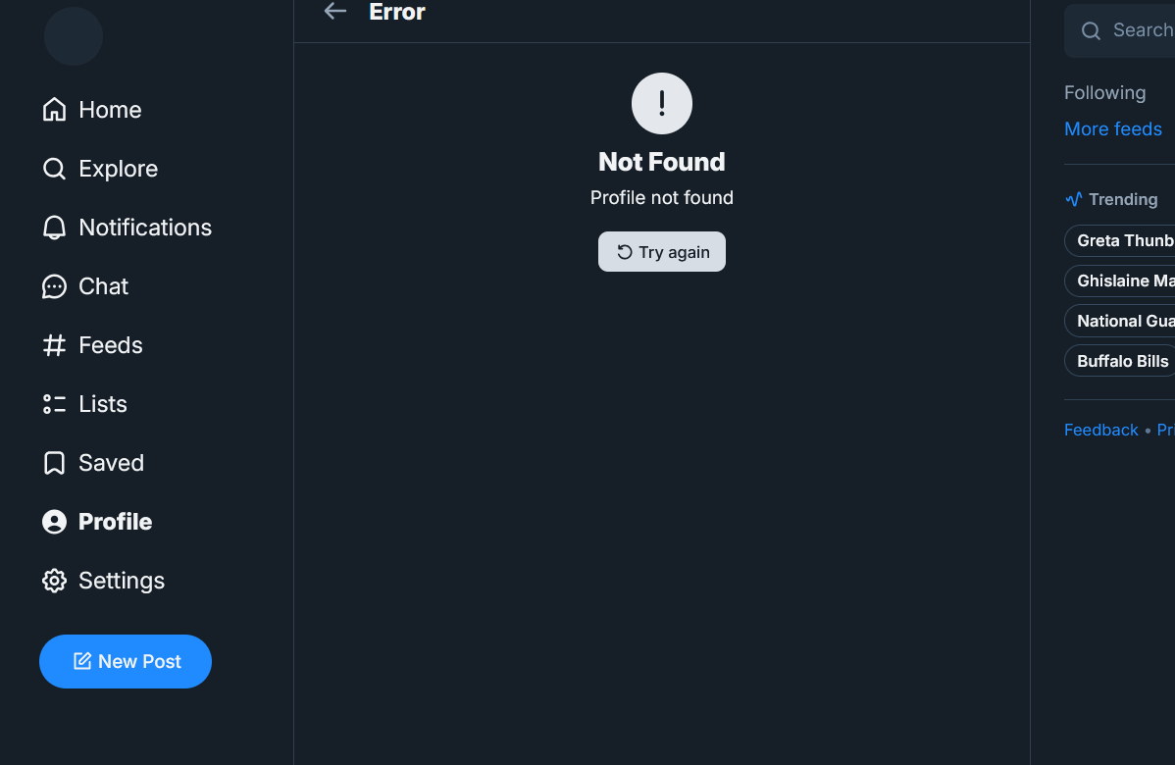Click the Feeds hashtag icon
Screen dimensions: 1175x765
click(54, 345)
